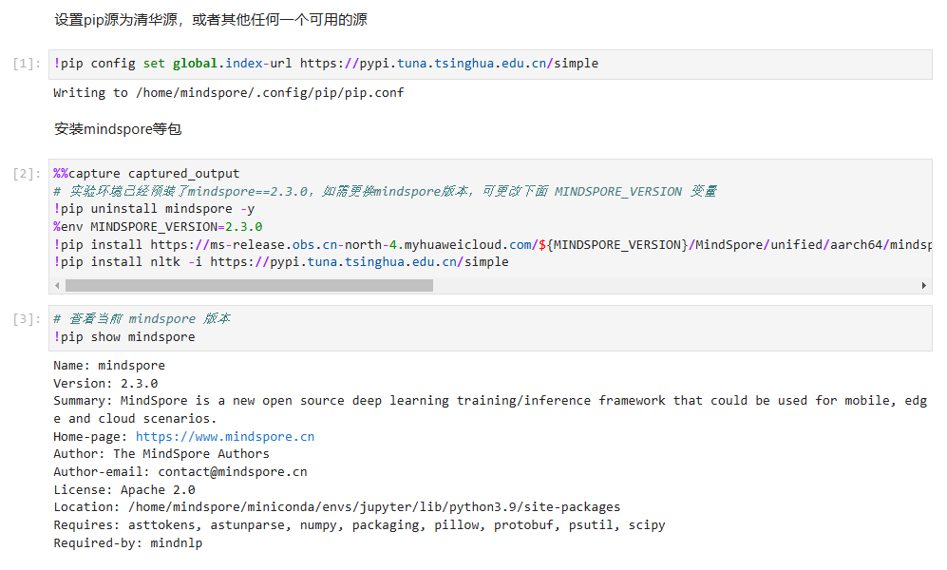Select code cell 1 with pip config command
947x570 pixels.
point(490,64)
